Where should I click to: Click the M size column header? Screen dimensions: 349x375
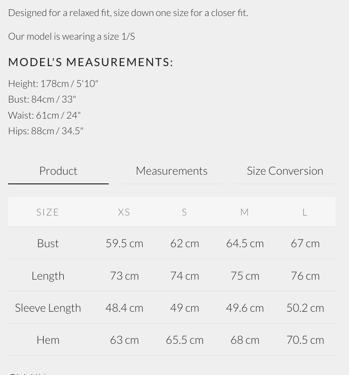click(x=245, y=212)
